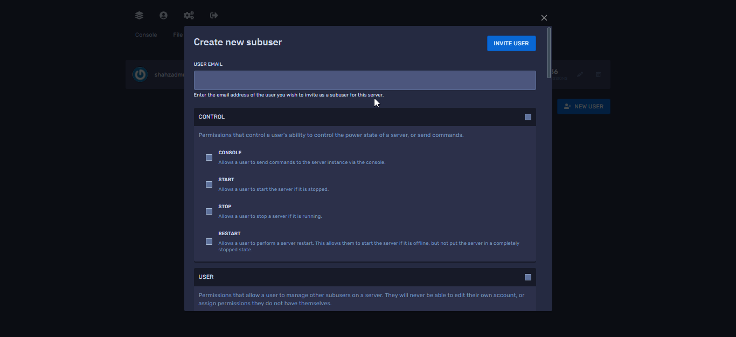736x337 pixels.
Task: Switch to the File tab
Action: coord(178,35)
